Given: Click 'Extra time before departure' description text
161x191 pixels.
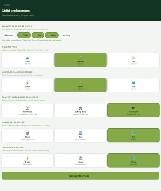Looking at the screenshot, I should tap(25, 150).
